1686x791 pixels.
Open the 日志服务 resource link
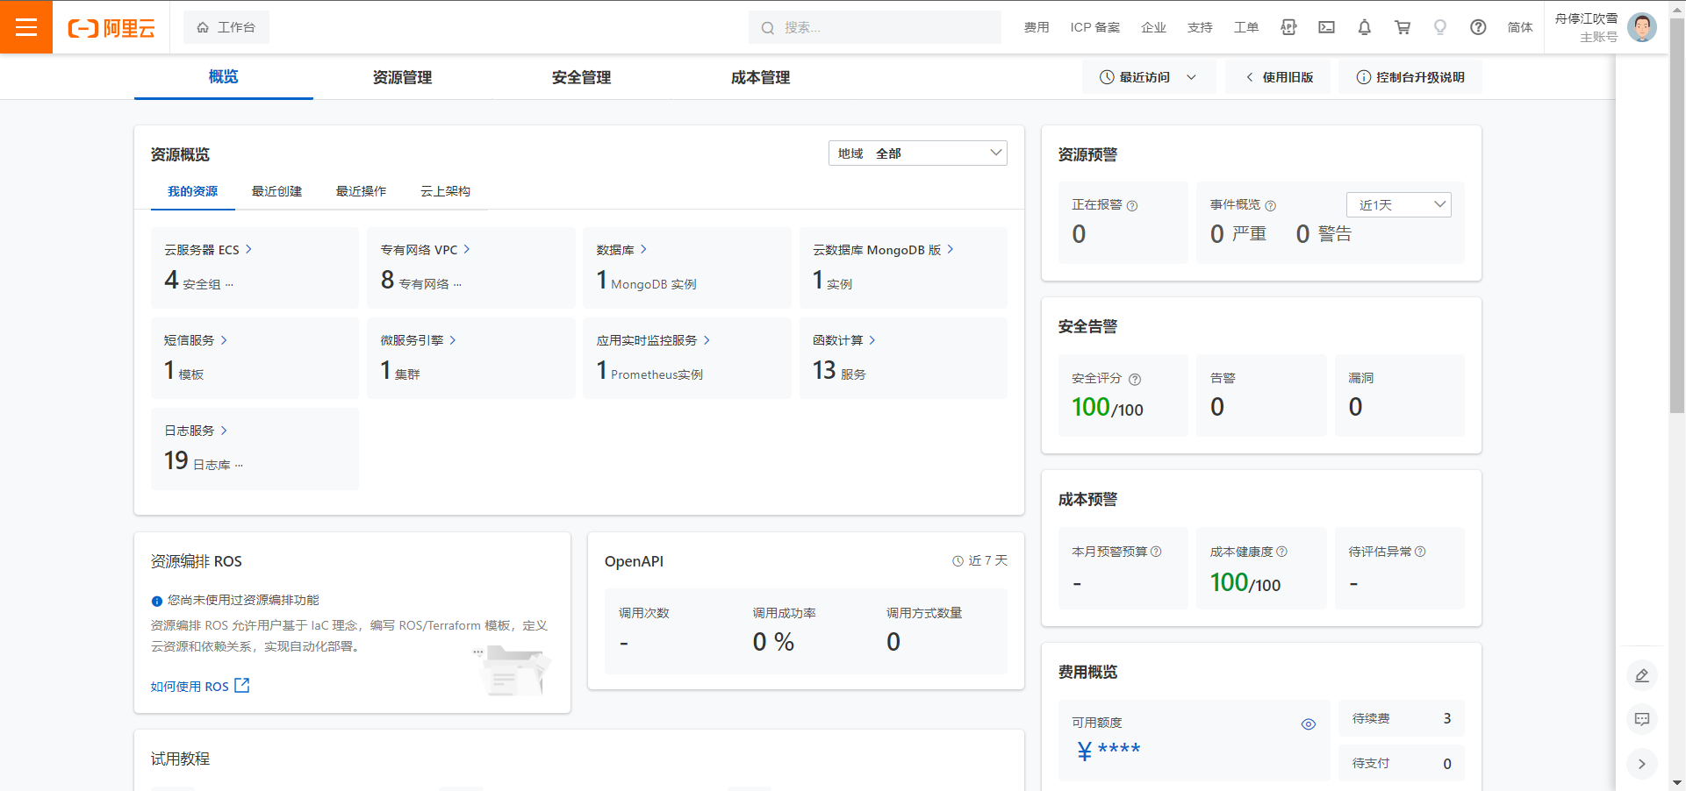pos(196,431)
